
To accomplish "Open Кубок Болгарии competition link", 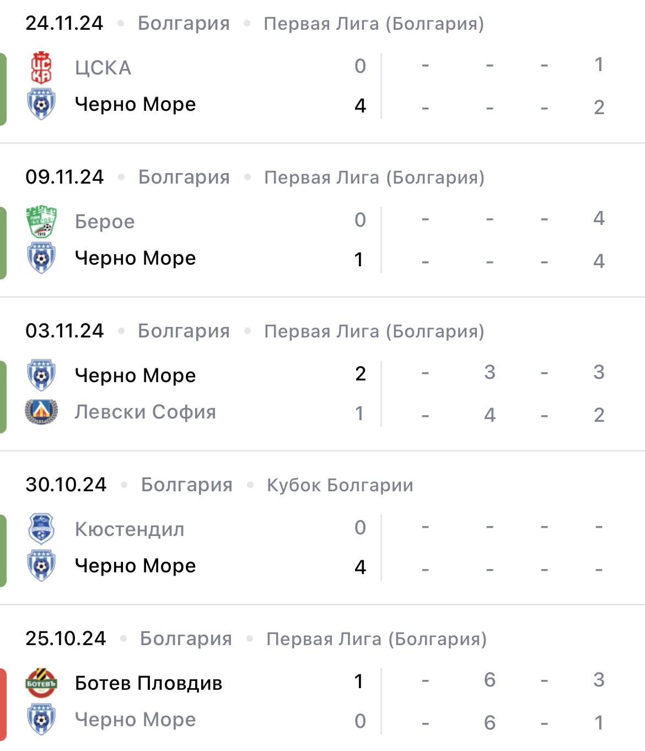I will 340,485.
